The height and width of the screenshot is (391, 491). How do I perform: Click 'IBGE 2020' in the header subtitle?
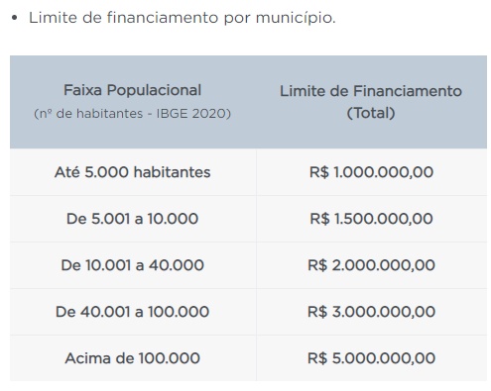click(193, 114)
